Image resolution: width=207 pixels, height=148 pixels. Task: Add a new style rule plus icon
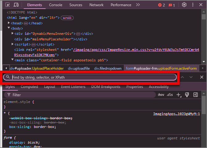tap(179, 95)
